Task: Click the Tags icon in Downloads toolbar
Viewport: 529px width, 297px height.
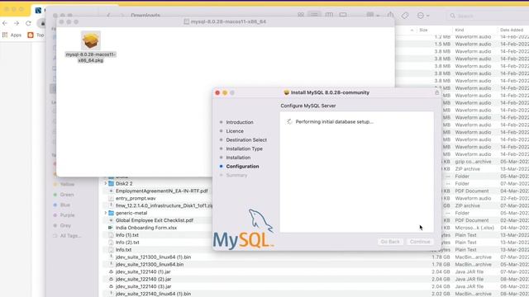Action: click(405, 15)
